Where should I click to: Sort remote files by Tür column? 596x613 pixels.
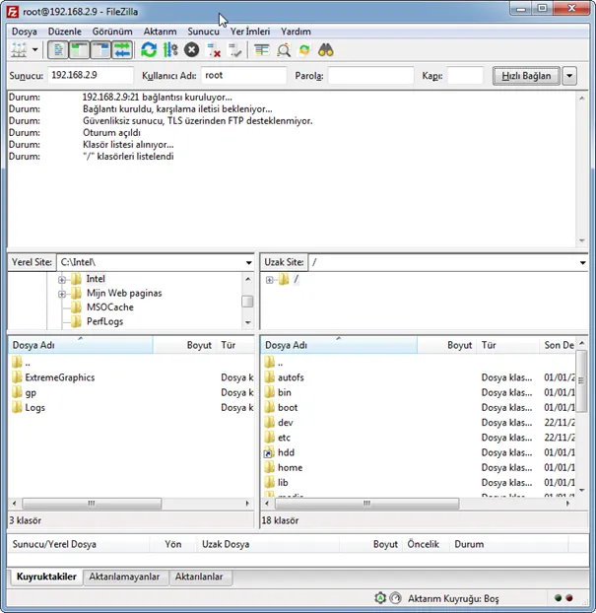coord(507,345)
